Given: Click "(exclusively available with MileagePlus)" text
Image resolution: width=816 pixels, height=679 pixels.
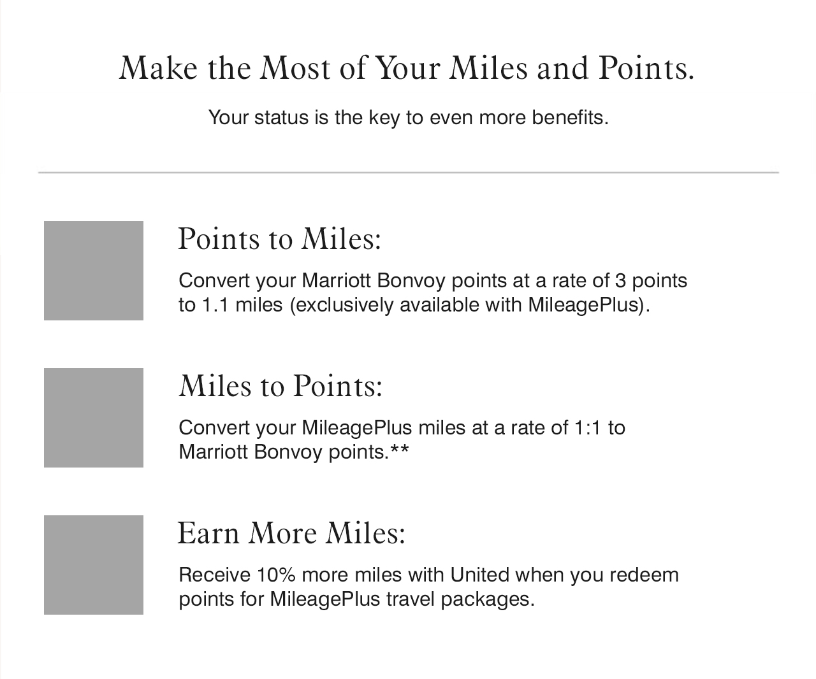Looking at the screenshot, I should [470, 305].
